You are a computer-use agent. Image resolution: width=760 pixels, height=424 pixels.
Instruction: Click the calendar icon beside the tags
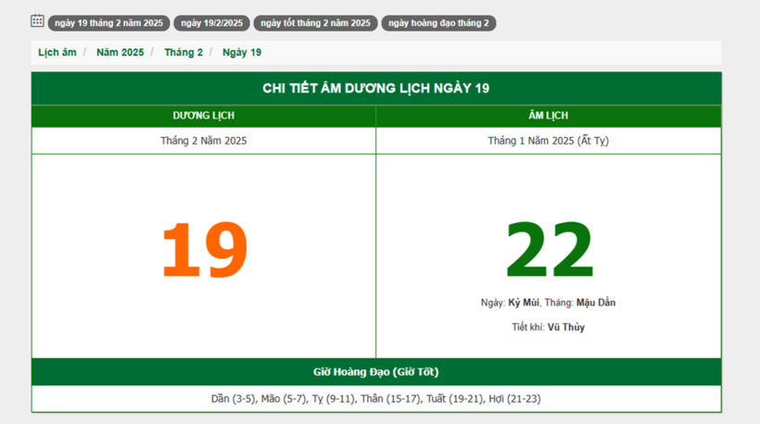[37, 20]
